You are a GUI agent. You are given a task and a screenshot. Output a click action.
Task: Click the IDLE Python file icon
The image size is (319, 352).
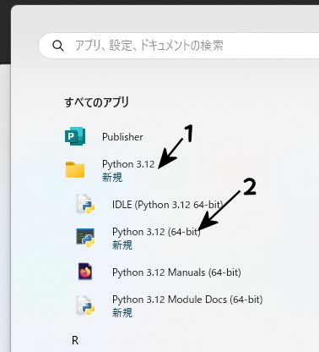point(85,204)
